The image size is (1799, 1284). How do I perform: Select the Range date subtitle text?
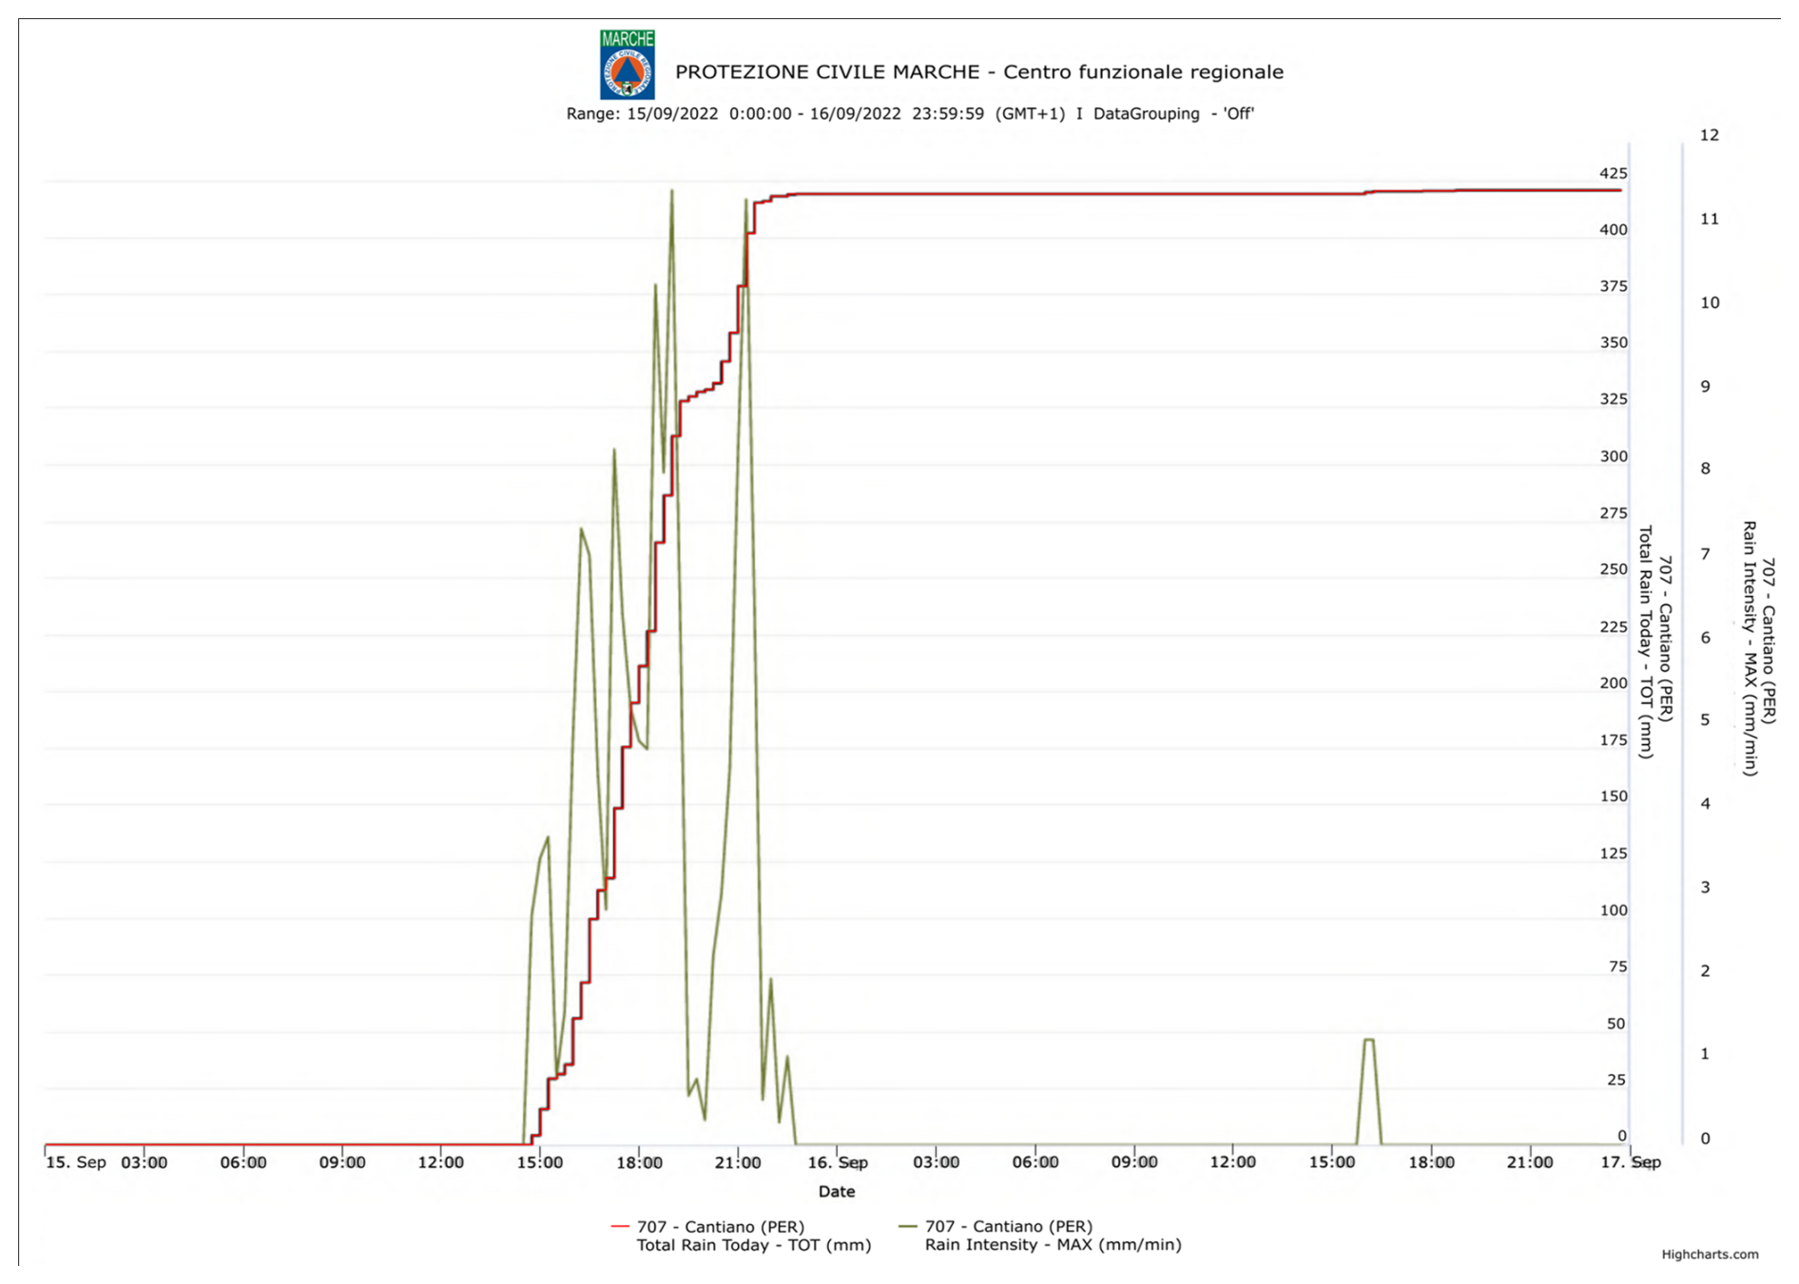click(x=910, y=114)
